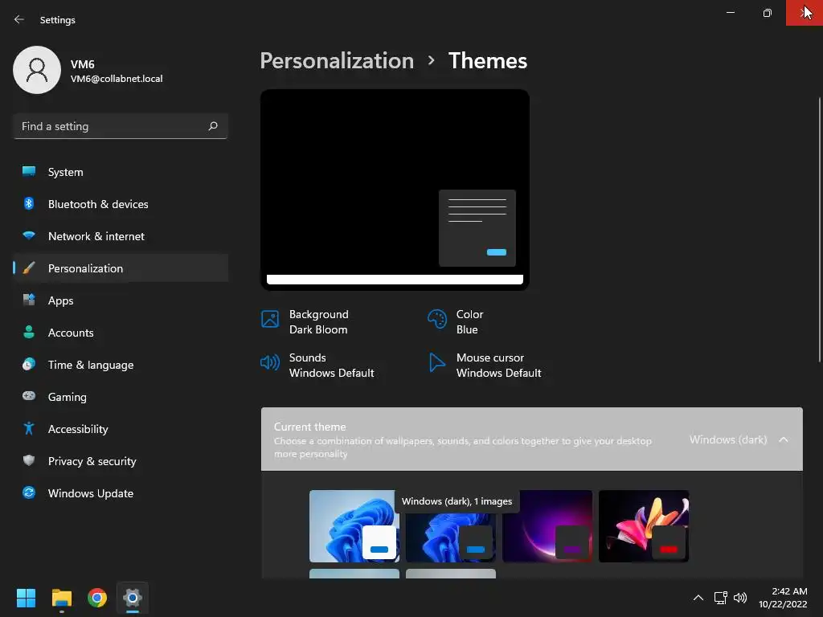This screenshot has width=823, height=617.
Task: Click the VM6@collabnet.local account text
Action: point(117,79)
